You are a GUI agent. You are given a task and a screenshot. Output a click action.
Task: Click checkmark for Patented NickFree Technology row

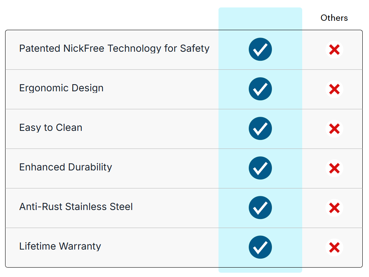[260, 50]
